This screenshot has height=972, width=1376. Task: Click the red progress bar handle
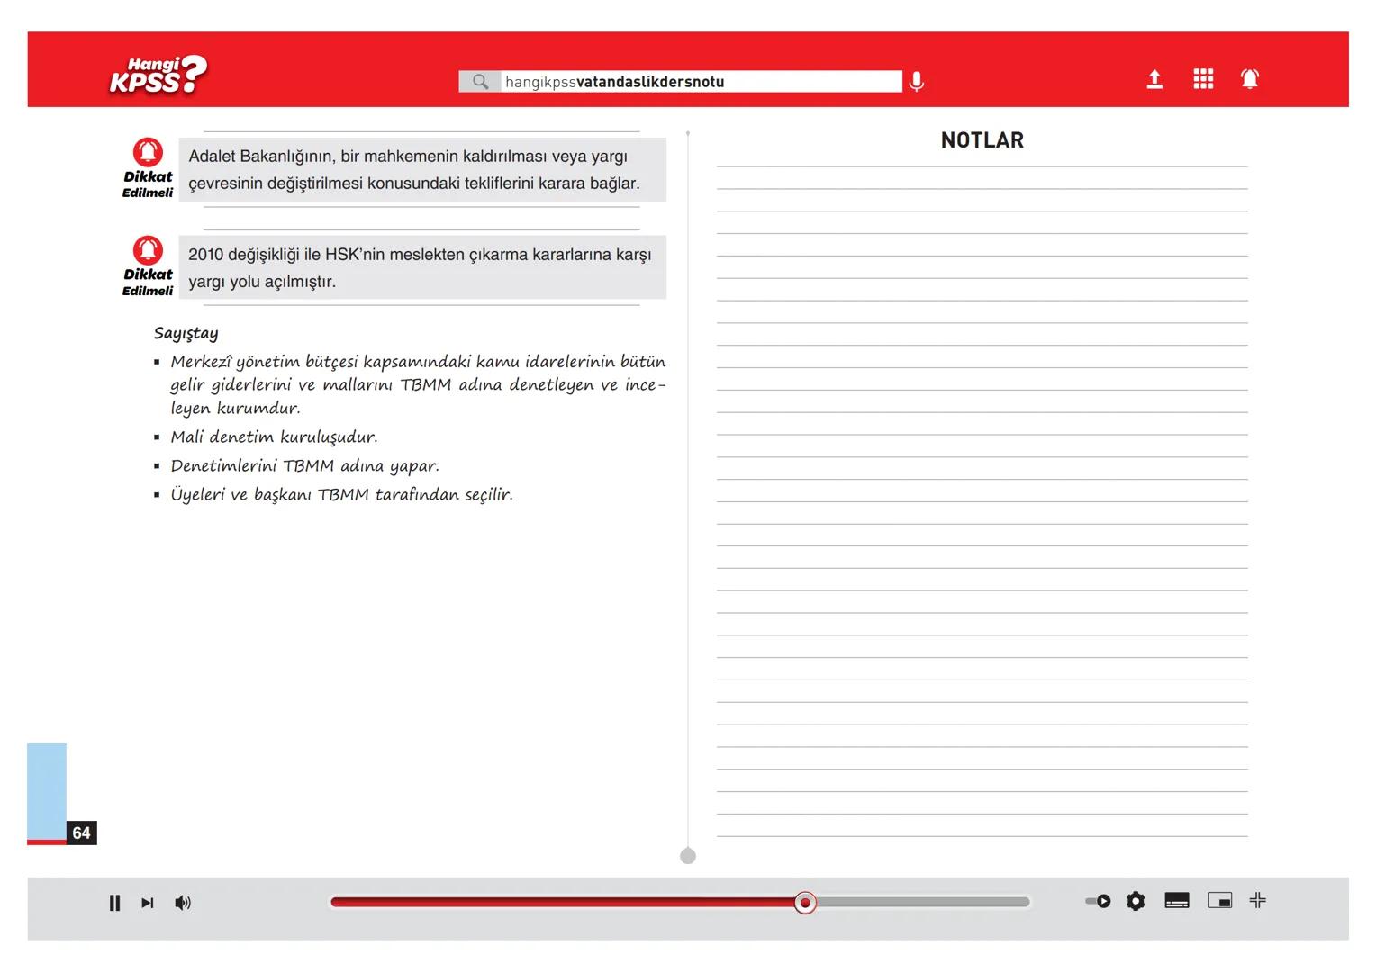[x=805, y=903]
